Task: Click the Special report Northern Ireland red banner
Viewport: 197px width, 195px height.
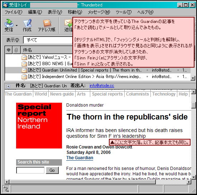Action: coord(39,126)
